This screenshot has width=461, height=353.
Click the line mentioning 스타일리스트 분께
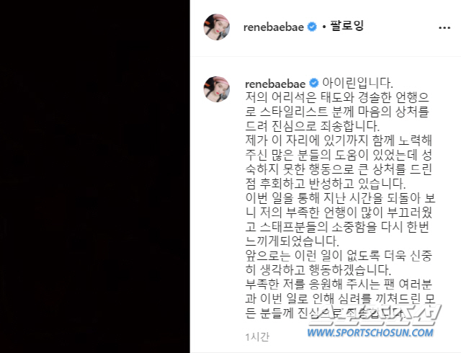coord(337,112)
